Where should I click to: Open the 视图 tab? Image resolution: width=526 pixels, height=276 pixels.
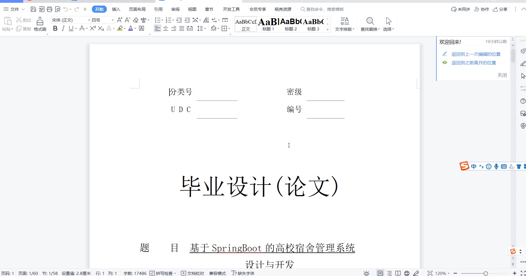coord(192,9)
